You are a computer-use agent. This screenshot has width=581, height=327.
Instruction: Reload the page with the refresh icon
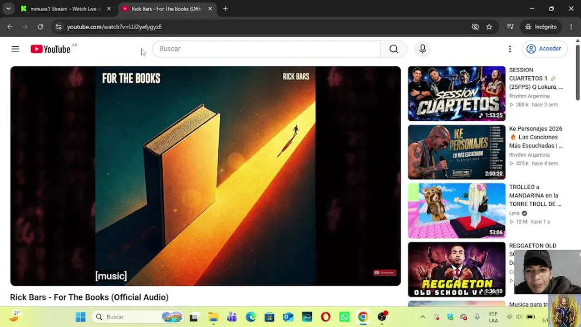(x=40, y=27)
